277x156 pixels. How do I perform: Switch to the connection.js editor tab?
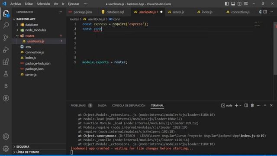point(240,12)
